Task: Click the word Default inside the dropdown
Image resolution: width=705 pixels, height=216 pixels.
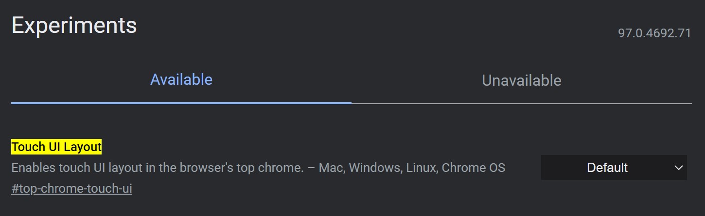Action: coord(607,168)
